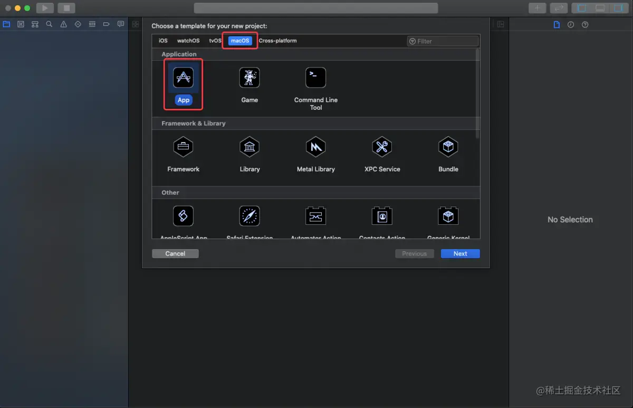633x408 pixels.
Task: Pick the Library template icon
Action: (x=250, y=147)
